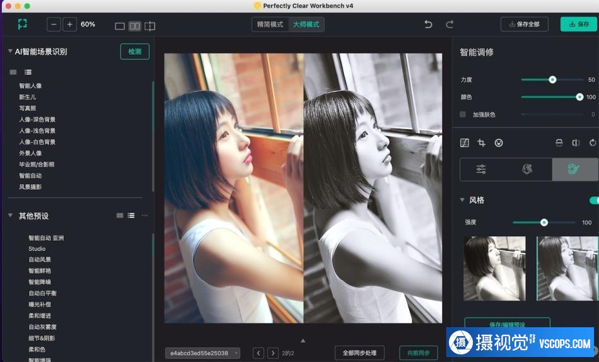Open the file name dropdown e4abcd3ed55e25038

pos(203,353)
